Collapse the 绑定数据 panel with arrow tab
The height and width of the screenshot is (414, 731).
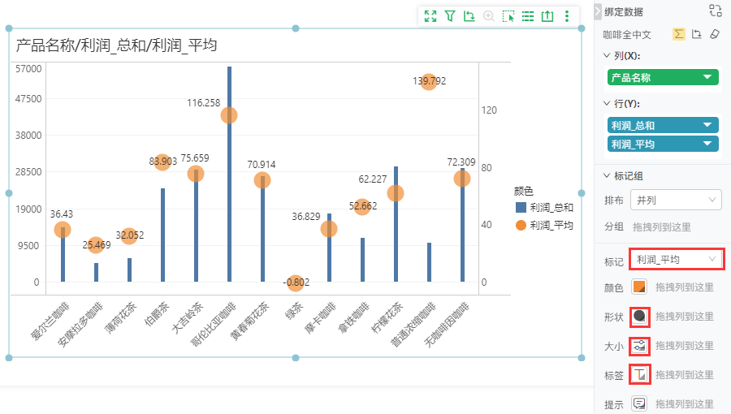598,11
